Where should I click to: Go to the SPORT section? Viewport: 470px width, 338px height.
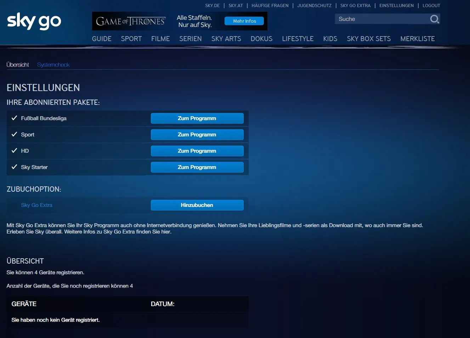click(131, 39)
